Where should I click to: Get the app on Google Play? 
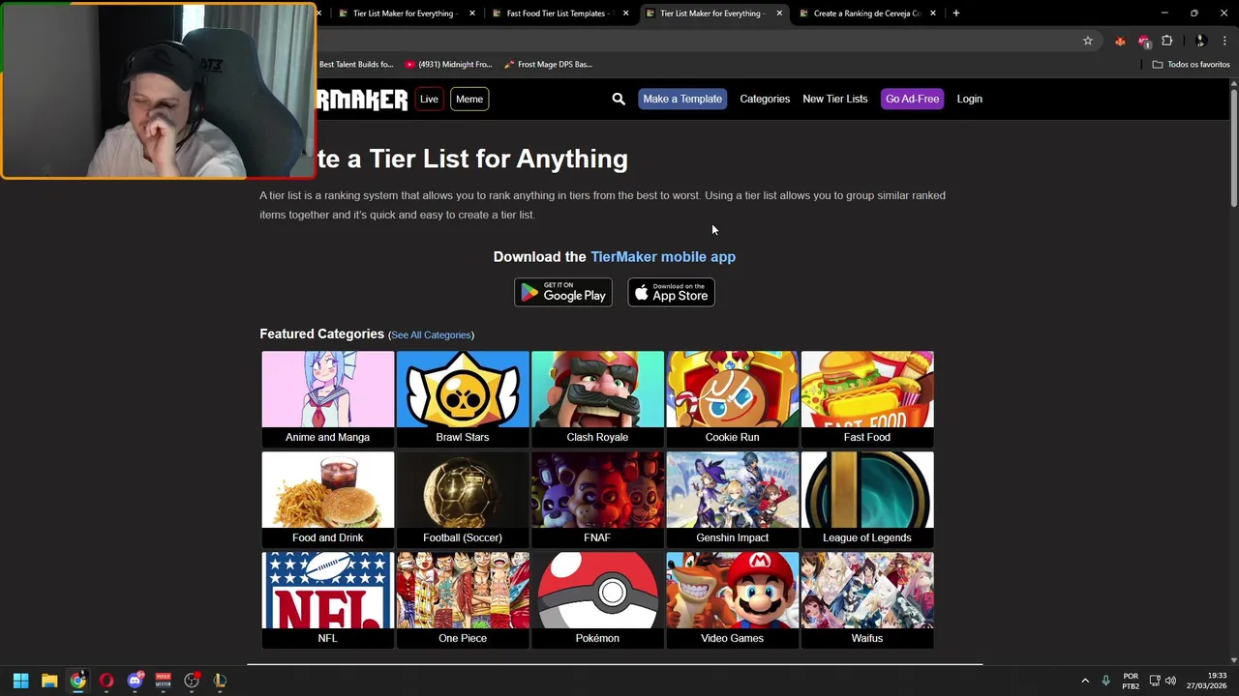click(x=562, y=292)
